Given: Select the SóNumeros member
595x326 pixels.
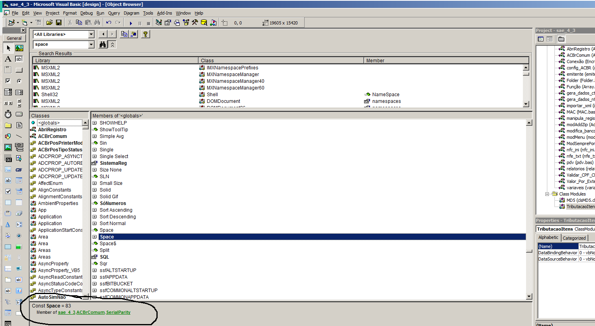Looking at the screenshot, I should 113,203.
